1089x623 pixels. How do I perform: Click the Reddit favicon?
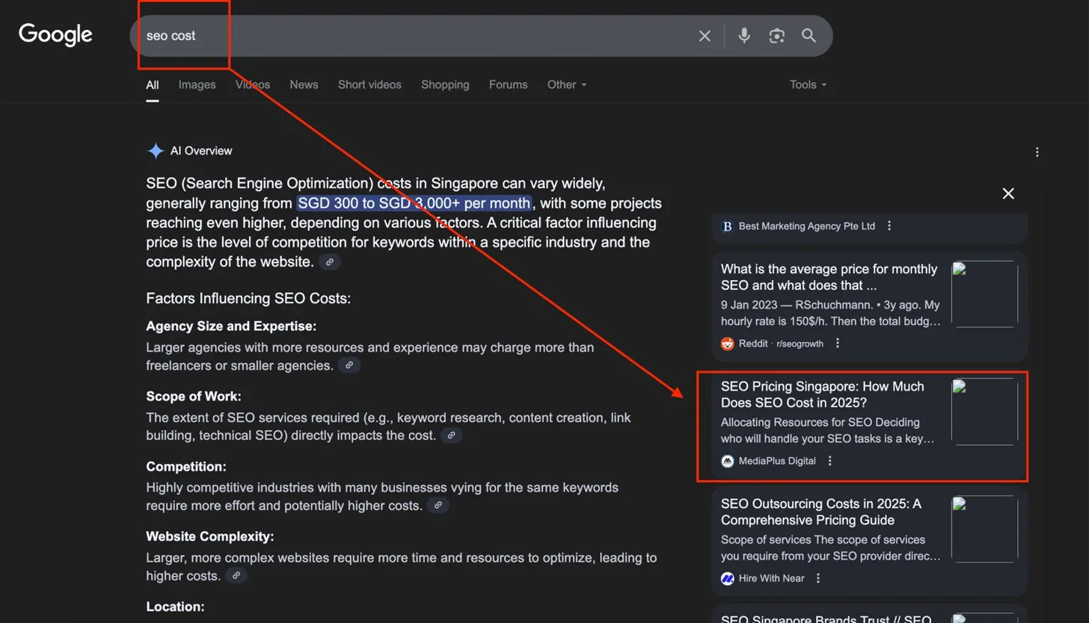(x=728, y=344)
